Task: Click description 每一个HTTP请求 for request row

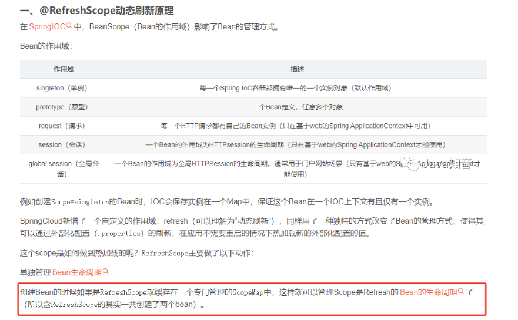Action: (x=298, y=126)
